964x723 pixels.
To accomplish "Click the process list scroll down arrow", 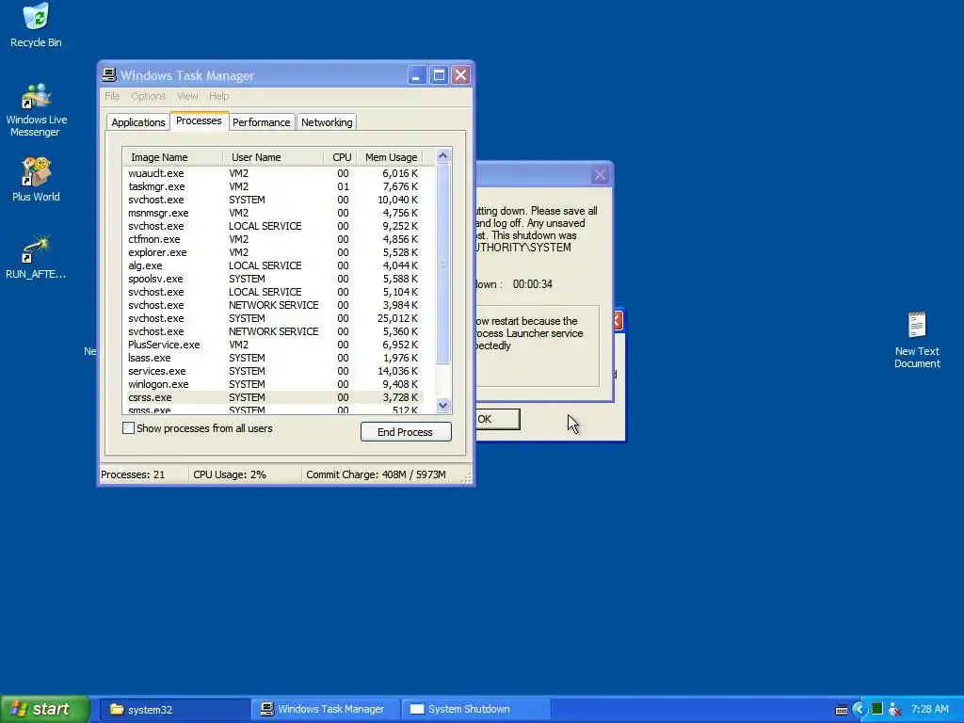I will coord(442,405).
